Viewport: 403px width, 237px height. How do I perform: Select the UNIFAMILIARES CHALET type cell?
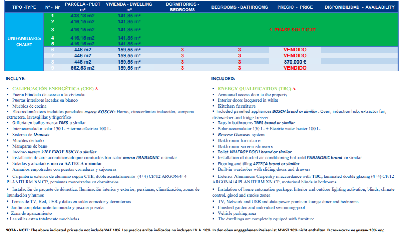(x=24, y=41)
